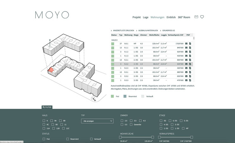The image size is (235, 143).
Task: Click the Angebotsliste drucken link
Action: pos(122,30)
